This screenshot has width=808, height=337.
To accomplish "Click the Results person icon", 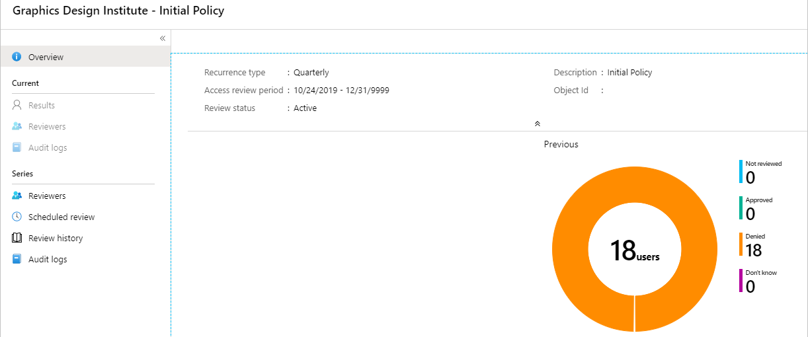I will tap(17, 105).
